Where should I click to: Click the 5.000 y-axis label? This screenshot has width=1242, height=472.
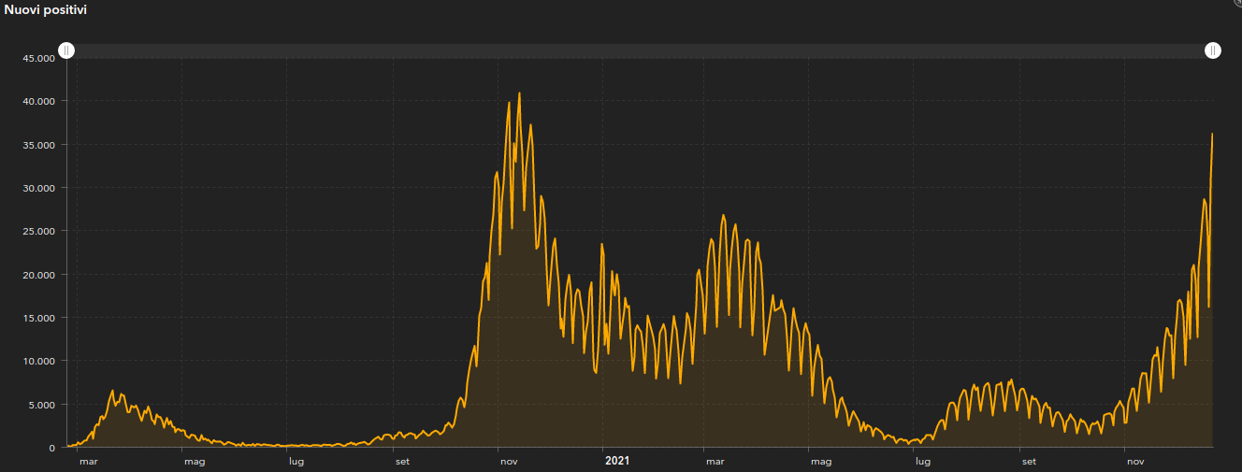(x=42, y=405)
